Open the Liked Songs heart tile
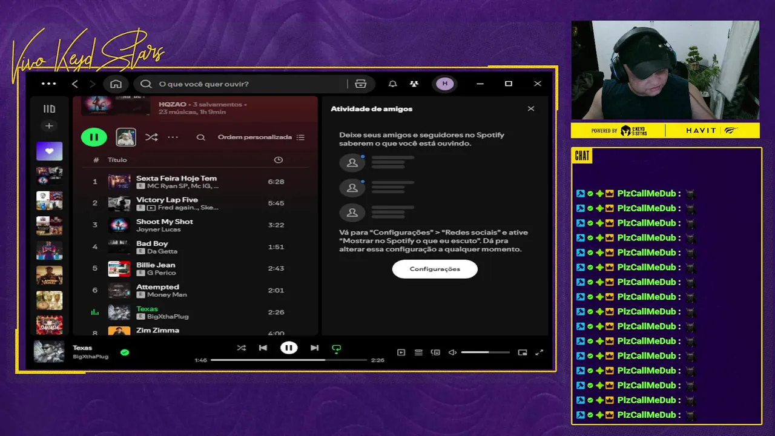Viewport: 775px width, 436px height. coord(49,151)
